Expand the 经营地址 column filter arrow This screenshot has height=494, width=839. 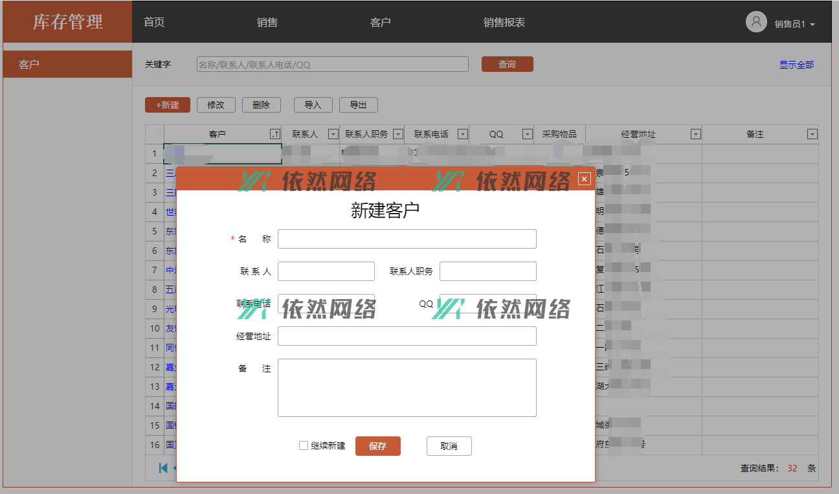coord(695,134)
